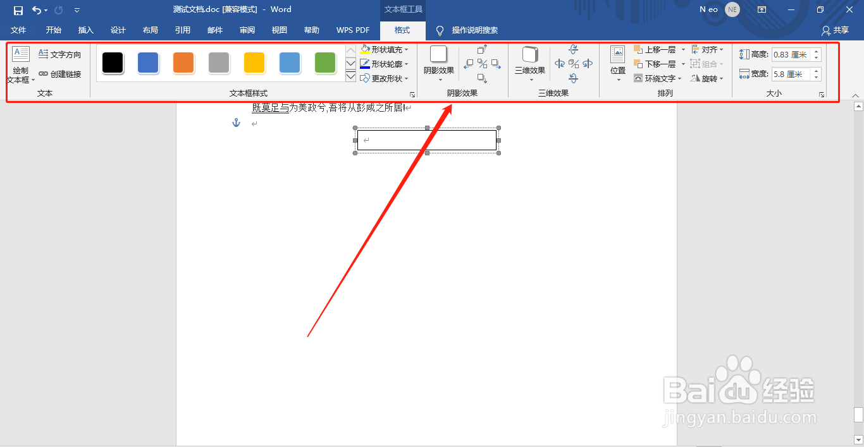
Task: Move the style gallery down one row
Action: click(350, 63)
